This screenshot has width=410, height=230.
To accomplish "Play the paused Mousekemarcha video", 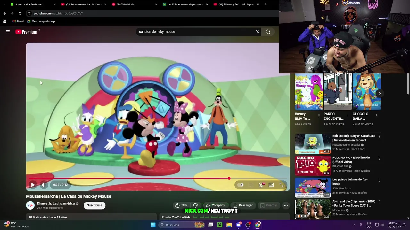I will (x=33, y=185).
